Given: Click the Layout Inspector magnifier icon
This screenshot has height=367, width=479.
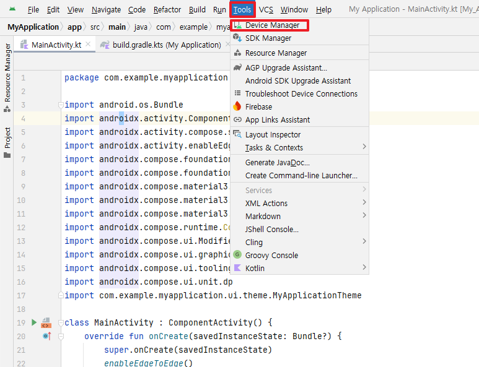Looking at the screenshot, I should (237, 134).
